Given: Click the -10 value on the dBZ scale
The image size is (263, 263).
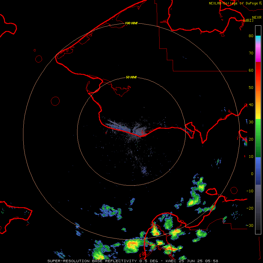Looking at the screenshot, I should point(250,191).
